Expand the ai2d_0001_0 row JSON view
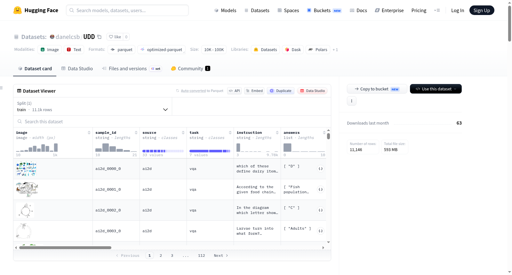512x275 pixels. [x=321, y=189]
